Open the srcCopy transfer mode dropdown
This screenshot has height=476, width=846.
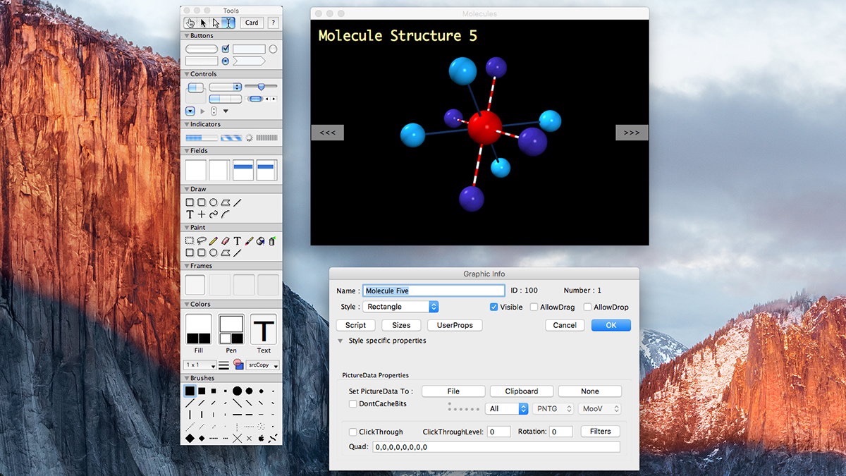(262, 365)
